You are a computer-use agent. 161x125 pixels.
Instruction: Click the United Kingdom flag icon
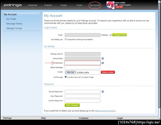coord(116,5)
